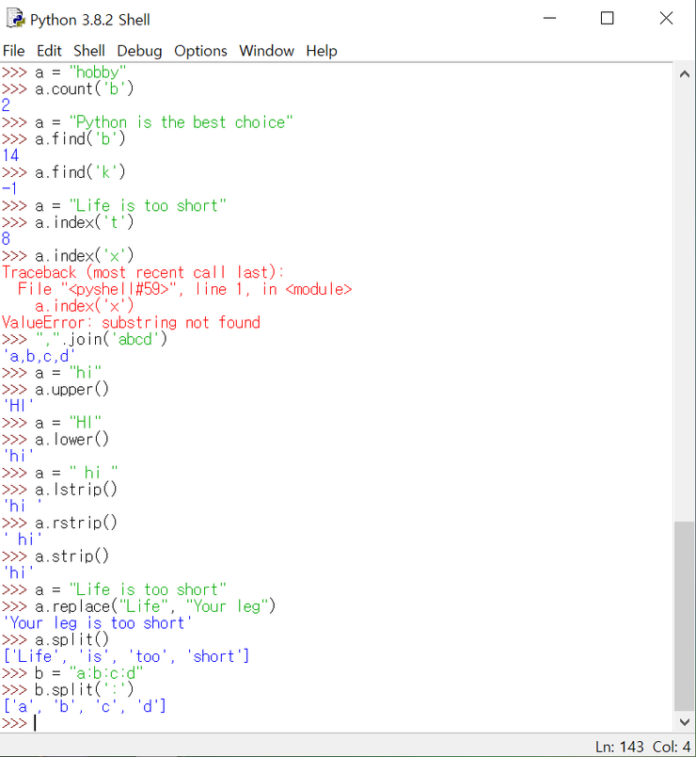Click the File "<pyshell#59>" error line

click(x=184, y=289)
